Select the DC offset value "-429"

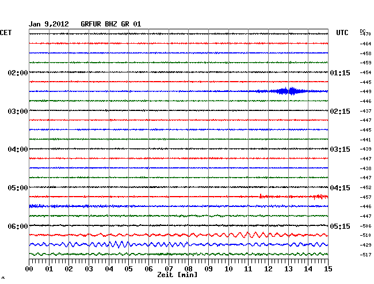[365, 245]
